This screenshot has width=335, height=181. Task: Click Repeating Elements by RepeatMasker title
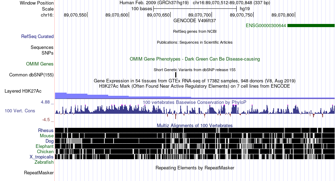pyautogui.click(x=195, y=168)
